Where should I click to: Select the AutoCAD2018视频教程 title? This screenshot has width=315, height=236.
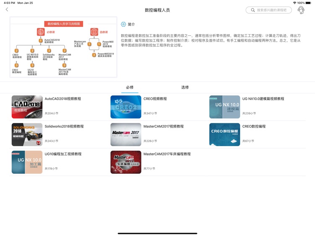[63, 99]
